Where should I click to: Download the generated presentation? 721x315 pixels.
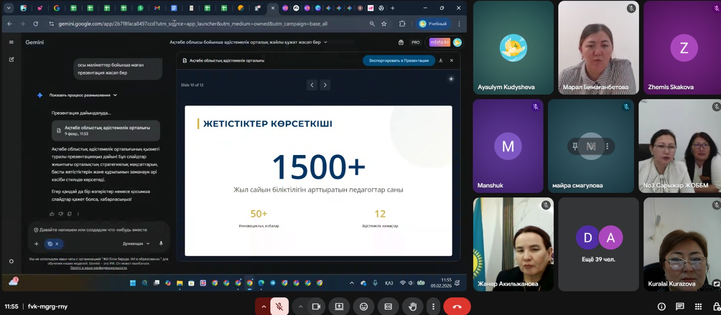pyautogui.click(x=441, y=60)
